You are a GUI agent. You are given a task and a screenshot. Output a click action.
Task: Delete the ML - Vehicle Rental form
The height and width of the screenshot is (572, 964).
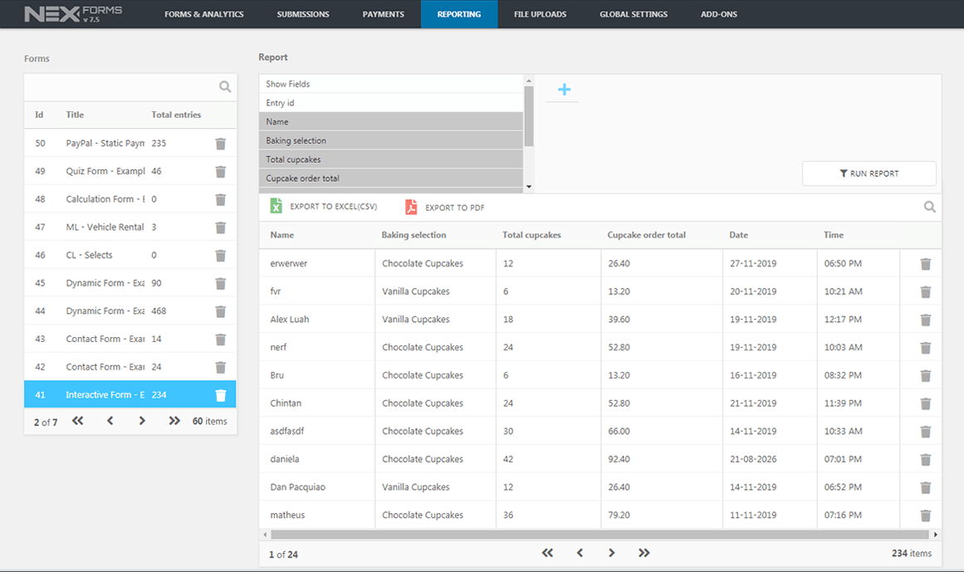point(221,227)
